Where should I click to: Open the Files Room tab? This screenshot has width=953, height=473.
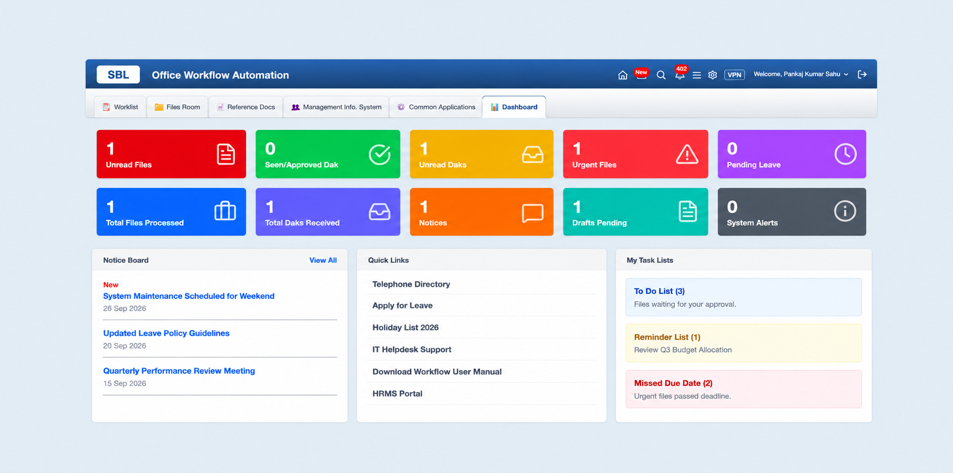click(x=177, y=107)
